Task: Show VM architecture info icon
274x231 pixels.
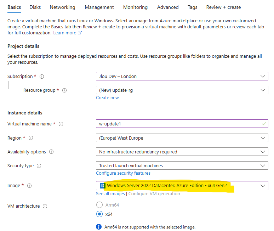Action: [x=45, y=206]
